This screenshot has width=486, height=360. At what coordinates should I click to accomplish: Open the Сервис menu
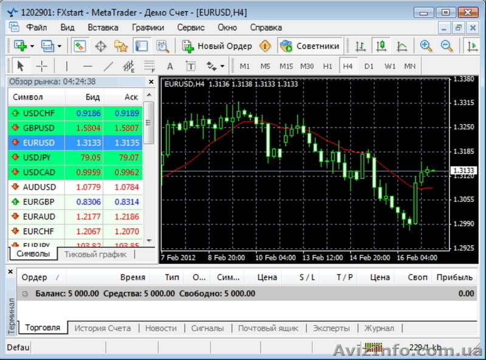coord(190,27)
